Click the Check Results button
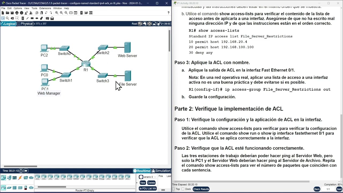 point(201,189)
